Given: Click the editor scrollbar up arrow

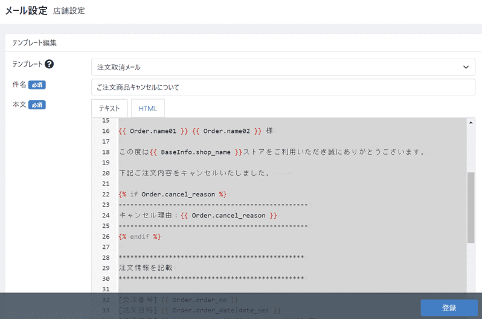Looking at the screenshot, I should (471, 123).
